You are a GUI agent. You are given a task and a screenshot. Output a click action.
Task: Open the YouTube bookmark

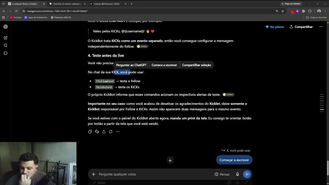click(16, 17)
